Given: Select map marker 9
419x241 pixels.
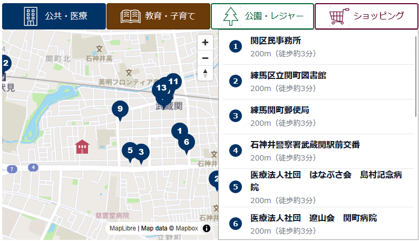Looking at the screenshot, I should pyautogui.click(x=120, y=110).
